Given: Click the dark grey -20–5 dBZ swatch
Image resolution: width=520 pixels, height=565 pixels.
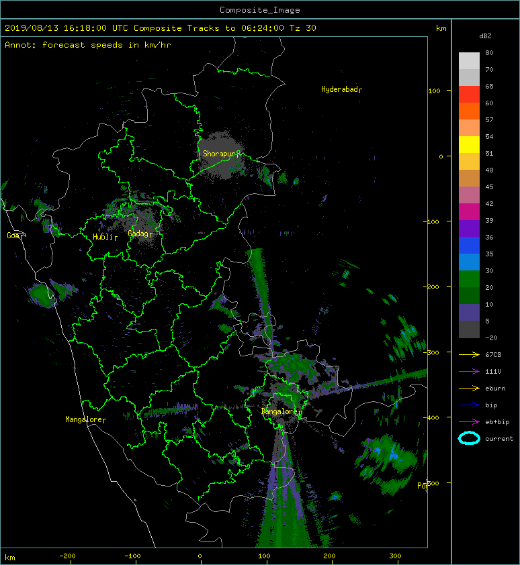Looking at the screenshot, I should click(x=469, y=329).
